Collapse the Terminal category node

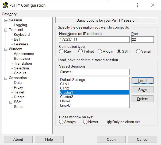[6, 30]
